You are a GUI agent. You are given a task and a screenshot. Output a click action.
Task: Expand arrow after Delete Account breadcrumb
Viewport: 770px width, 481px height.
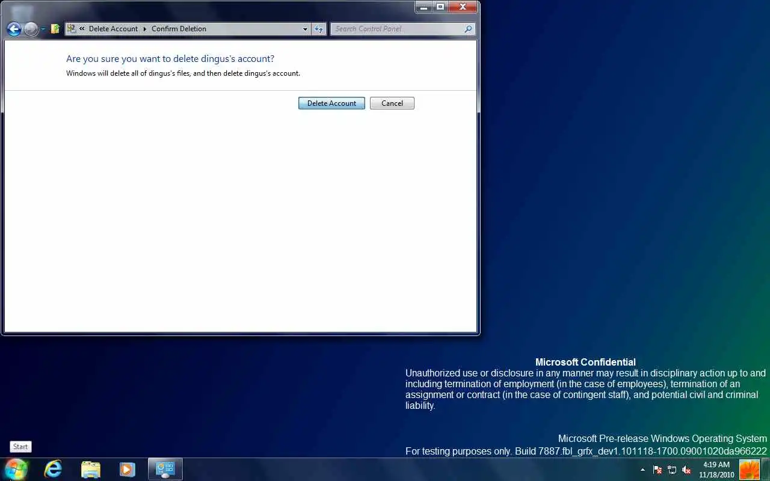point(145,29)
